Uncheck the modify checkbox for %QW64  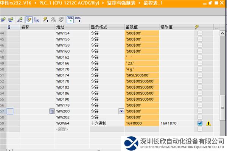(200, 123)
